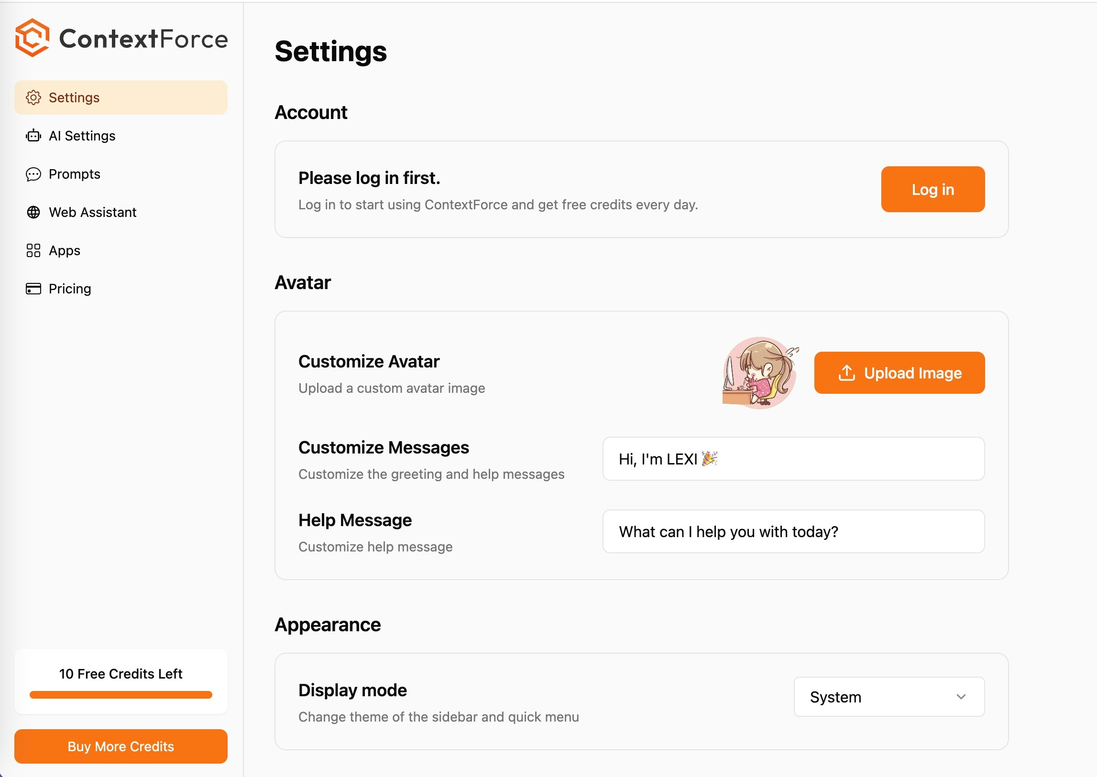Open the Settings gear icon in sidebar
This screenshot has width=1097, height=777.
coord(33,97)
